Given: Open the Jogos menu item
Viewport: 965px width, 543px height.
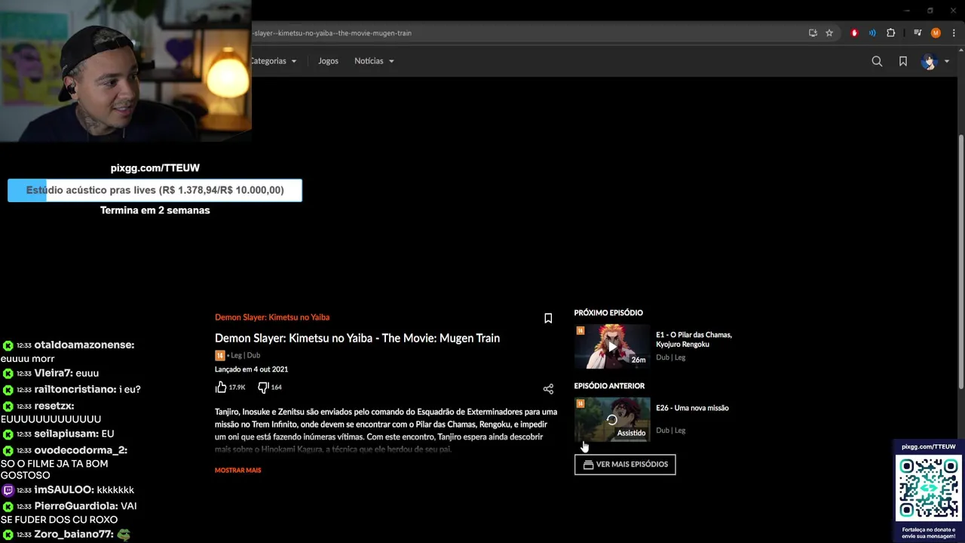Looking at the screenshot, I should [328, 61].
